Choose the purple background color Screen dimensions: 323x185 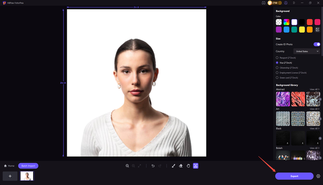279,30
